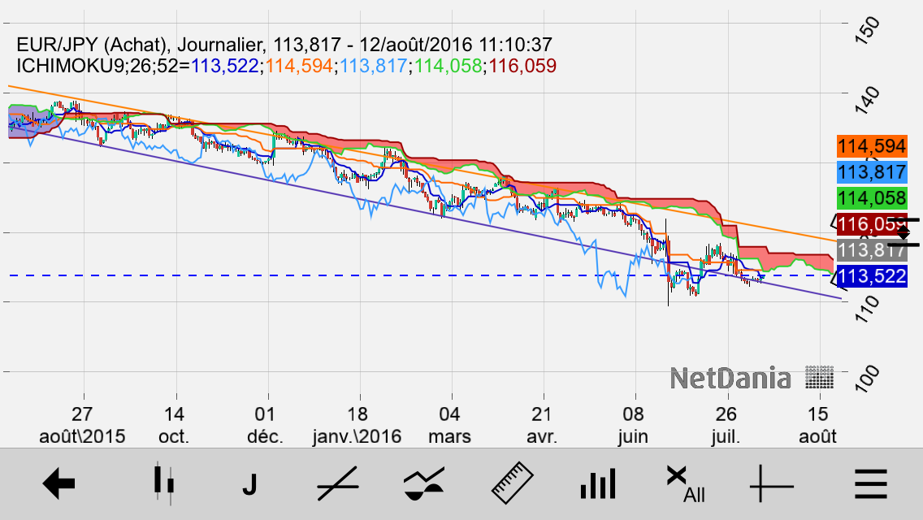
Task: Activate the crosshair cursor tool
Action: coord(772,484)
